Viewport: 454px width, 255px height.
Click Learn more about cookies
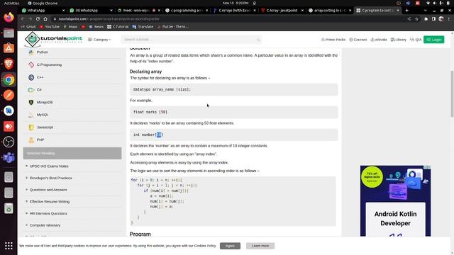260,246
